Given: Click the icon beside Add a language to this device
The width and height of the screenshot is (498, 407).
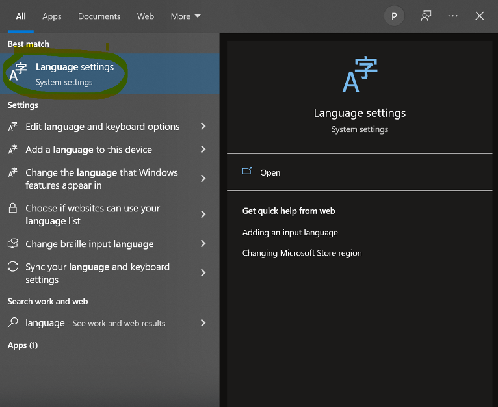Looking at the screenshot, I should (x=13, y=150).
